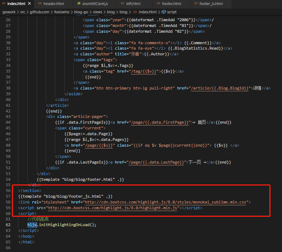Click the HTML file icon on header.html tab

[40, 4]
